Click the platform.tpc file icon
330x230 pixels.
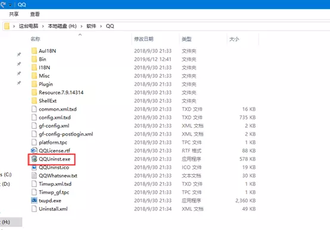pos(34,143)
